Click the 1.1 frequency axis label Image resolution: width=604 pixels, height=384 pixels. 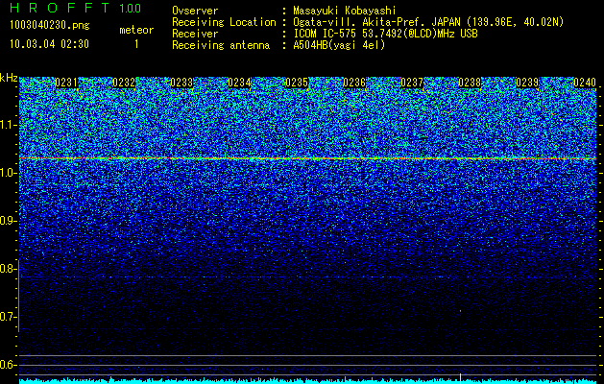tap(8, 125)
